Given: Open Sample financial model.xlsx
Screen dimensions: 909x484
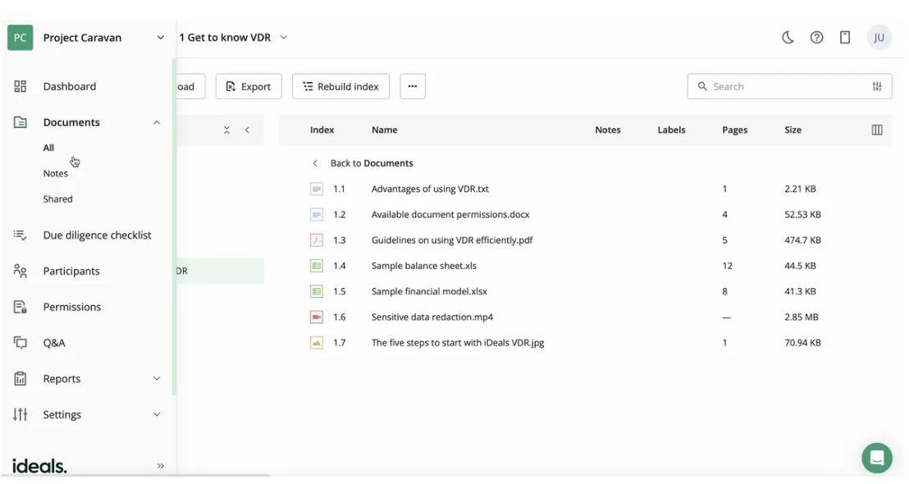Looking at the screenshot, I should pos(430,291).
